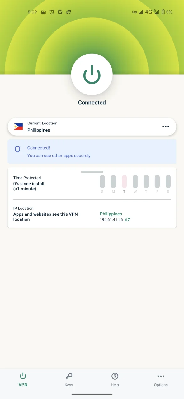The width and height of the screenshot is (184, 399).
Task: Select the Current Location Philippines card
Action: tap(92, 127)
